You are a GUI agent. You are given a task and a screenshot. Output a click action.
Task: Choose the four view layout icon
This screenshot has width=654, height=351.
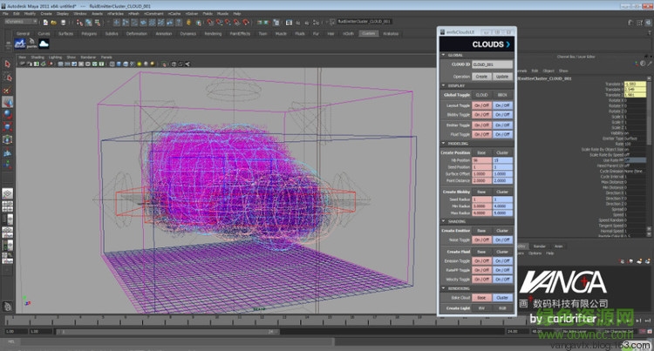pyautogui.click(x=7, y=207)
